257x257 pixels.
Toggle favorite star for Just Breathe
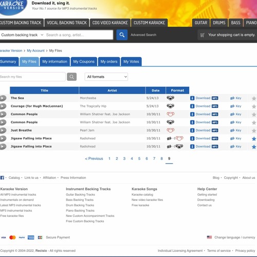pyautogui.click(x=254, y=131)
